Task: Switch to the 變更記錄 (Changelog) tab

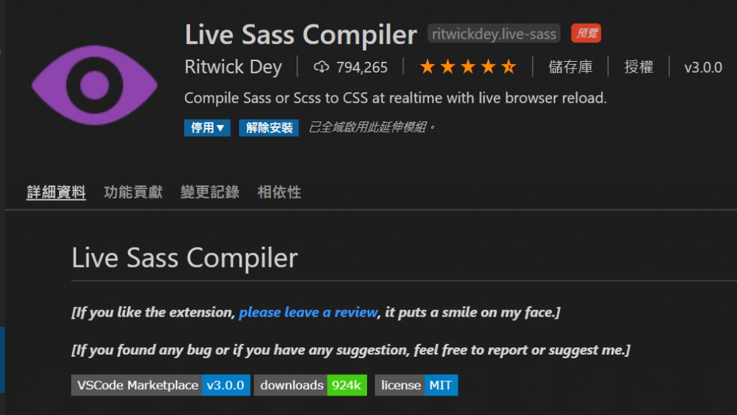Action: (210, 192)
